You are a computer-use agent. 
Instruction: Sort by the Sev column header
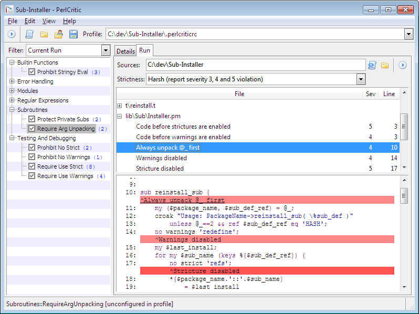point(370,94)
